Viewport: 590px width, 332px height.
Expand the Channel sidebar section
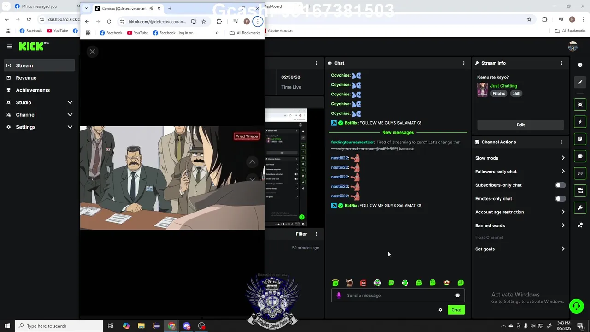[39, 115]
